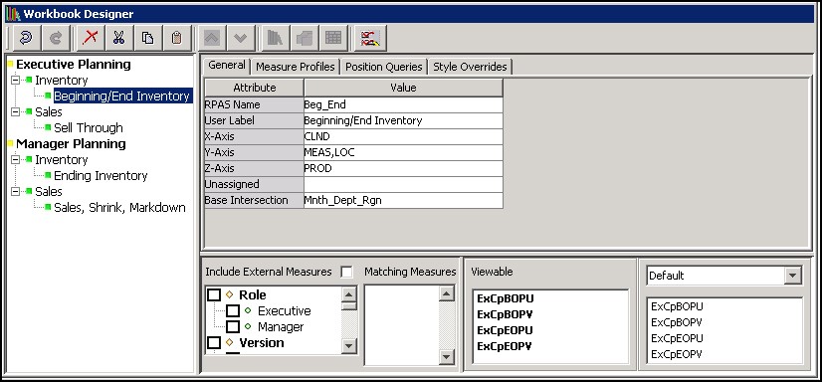
Task: Select Sales, Shrink, Markdown worksheet
Action: point(119,208)
